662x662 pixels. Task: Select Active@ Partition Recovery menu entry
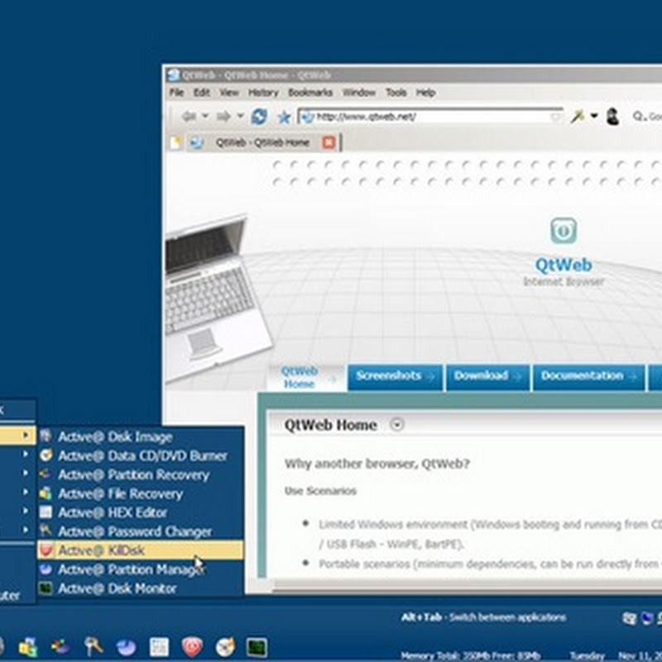click(141, 474)
